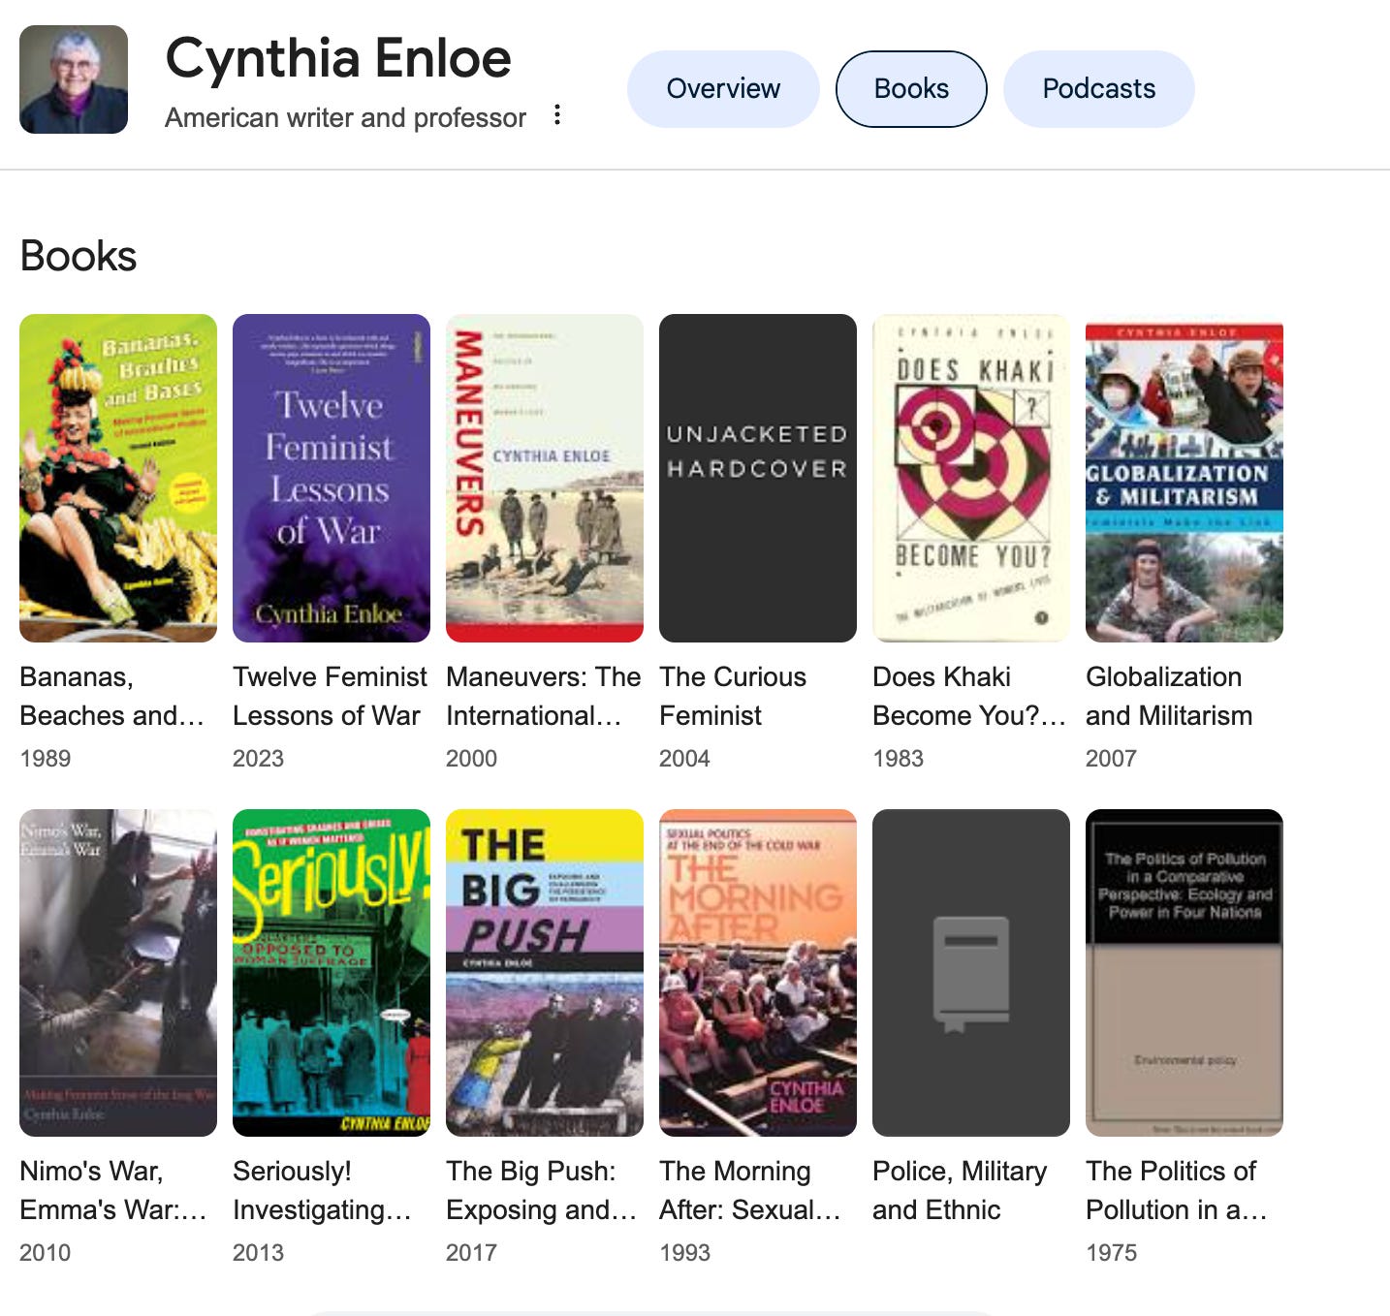Open the Bananas, Beaches and Bases cover
1390x1316 pixels.
coord(118,478)
